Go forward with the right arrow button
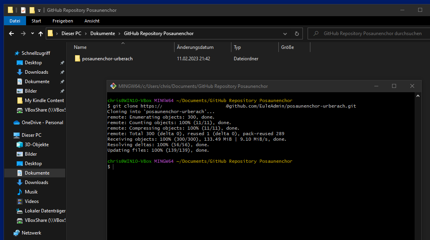Screen dimensions: 430x240 pos(23,33)
